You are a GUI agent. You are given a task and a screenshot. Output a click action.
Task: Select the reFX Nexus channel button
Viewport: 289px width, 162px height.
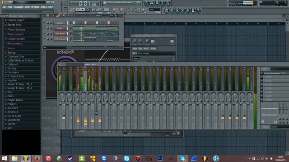[60, 34]
